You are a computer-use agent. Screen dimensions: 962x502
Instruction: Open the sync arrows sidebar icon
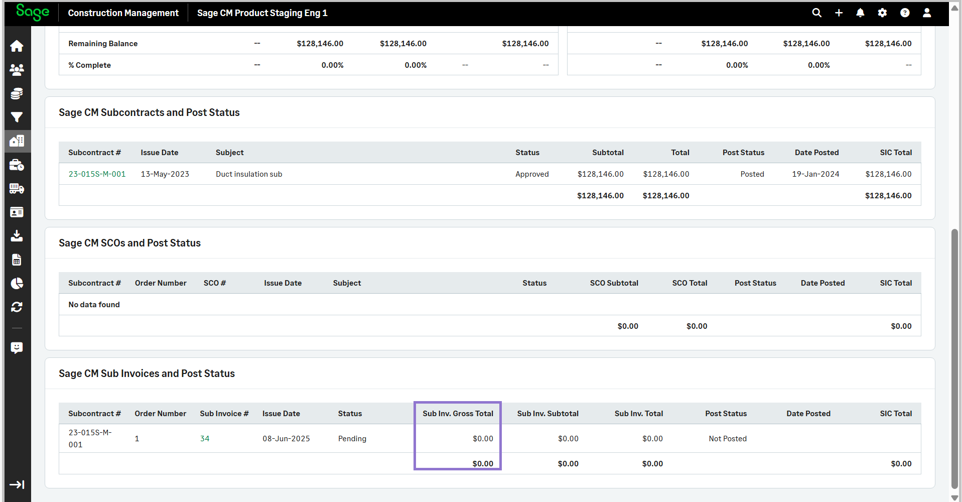click(17, 307)
